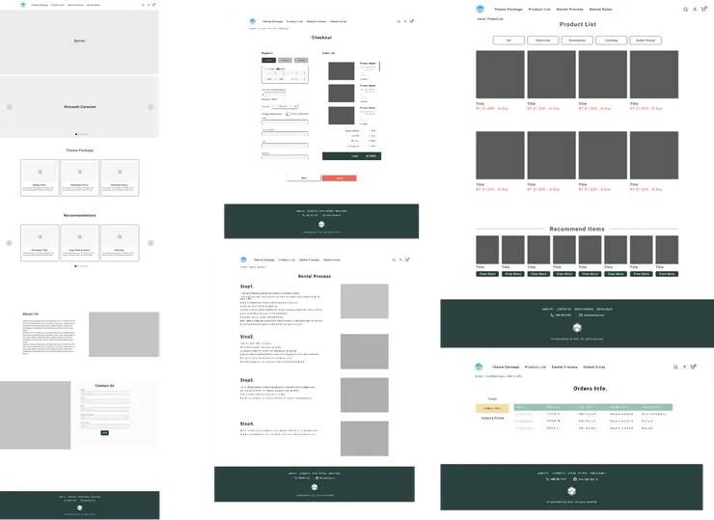Open the user account icon on Product List page
This screenshot has height=520, width=714.
click(x=695, y=9)
